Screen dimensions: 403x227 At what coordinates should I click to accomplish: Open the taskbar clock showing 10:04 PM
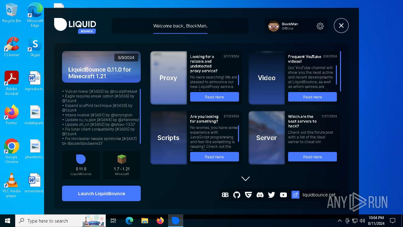(376, 221)
